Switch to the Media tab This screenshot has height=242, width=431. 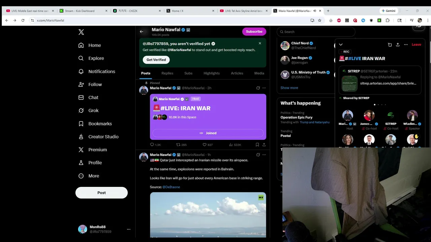[259, 73]
